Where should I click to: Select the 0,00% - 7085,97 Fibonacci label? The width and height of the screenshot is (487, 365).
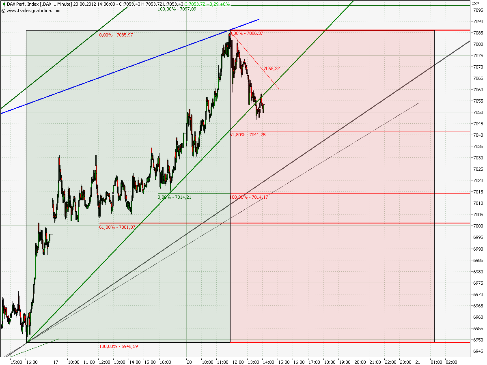(116, 35)
